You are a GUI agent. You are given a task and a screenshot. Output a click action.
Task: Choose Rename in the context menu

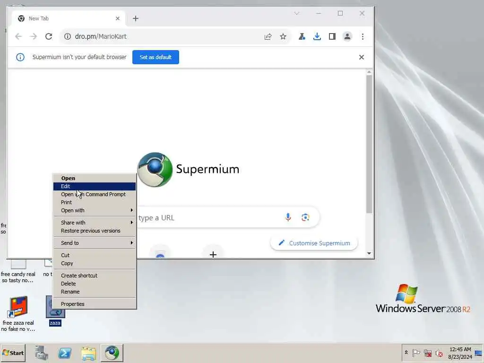coord(95,291)
